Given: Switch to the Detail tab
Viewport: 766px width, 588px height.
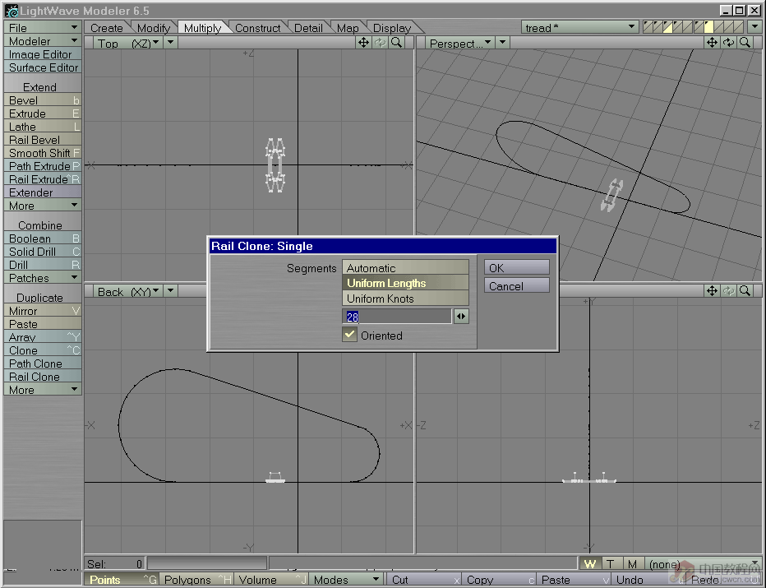Looking at the screenshot, I should click(308, 28).
